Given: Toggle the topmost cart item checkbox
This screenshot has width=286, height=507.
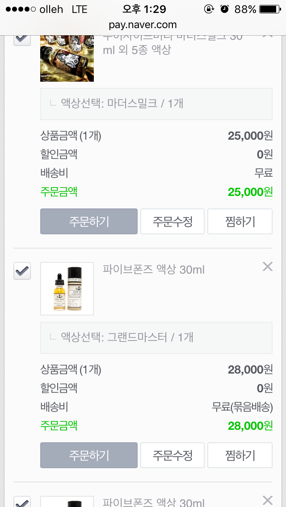Looking at the screenshot, I should [22, 38].
